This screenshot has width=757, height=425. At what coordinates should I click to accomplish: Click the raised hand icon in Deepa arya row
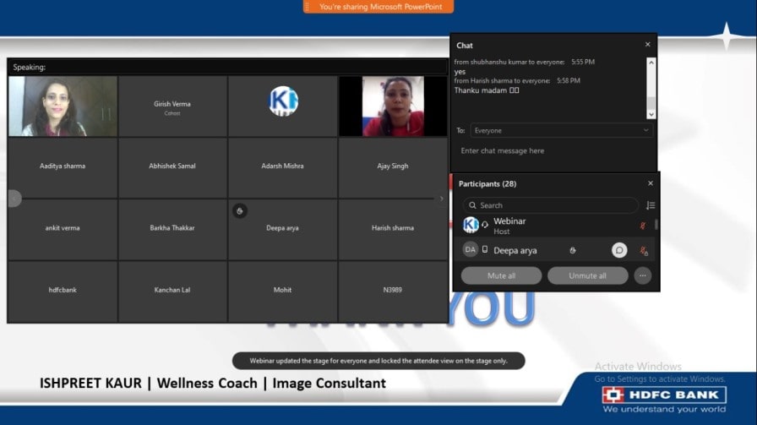[573, 250]
